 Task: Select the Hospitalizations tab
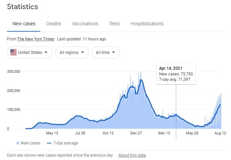point(147,24)
